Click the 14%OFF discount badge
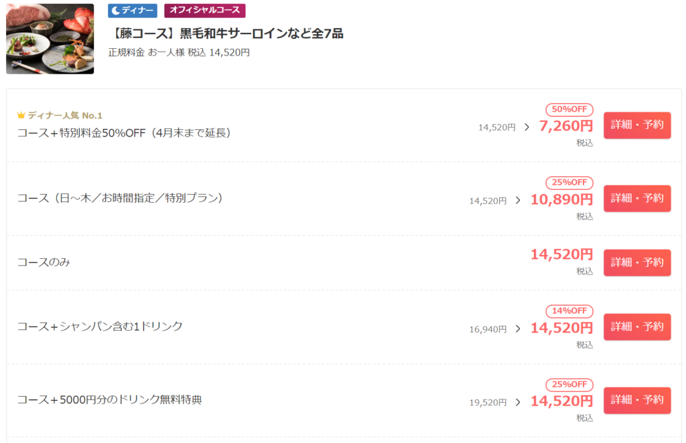The image size is (686, 443). (x=569, y=311)
